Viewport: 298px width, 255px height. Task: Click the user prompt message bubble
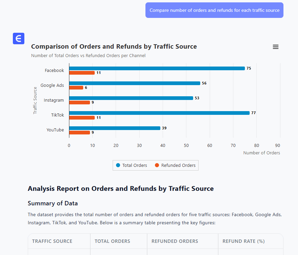coord(214,10)
